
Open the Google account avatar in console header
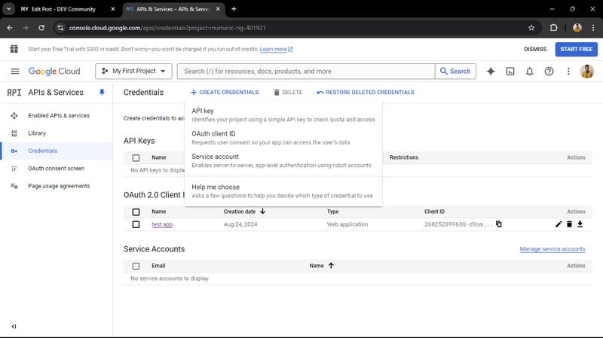pos(587,71)
